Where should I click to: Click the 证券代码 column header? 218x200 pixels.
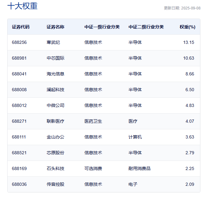pyautogui.click(x=20, y=27)
